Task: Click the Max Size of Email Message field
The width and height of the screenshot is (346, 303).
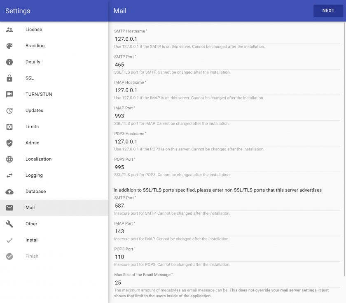Action: [227, 282]
